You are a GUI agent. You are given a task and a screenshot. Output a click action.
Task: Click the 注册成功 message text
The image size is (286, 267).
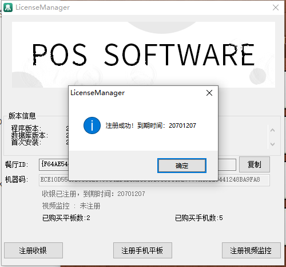coord(150,125)
